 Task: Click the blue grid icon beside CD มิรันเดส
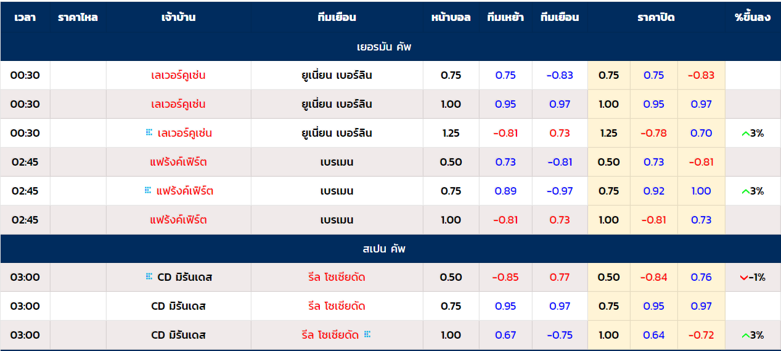(x=149, y=276)
